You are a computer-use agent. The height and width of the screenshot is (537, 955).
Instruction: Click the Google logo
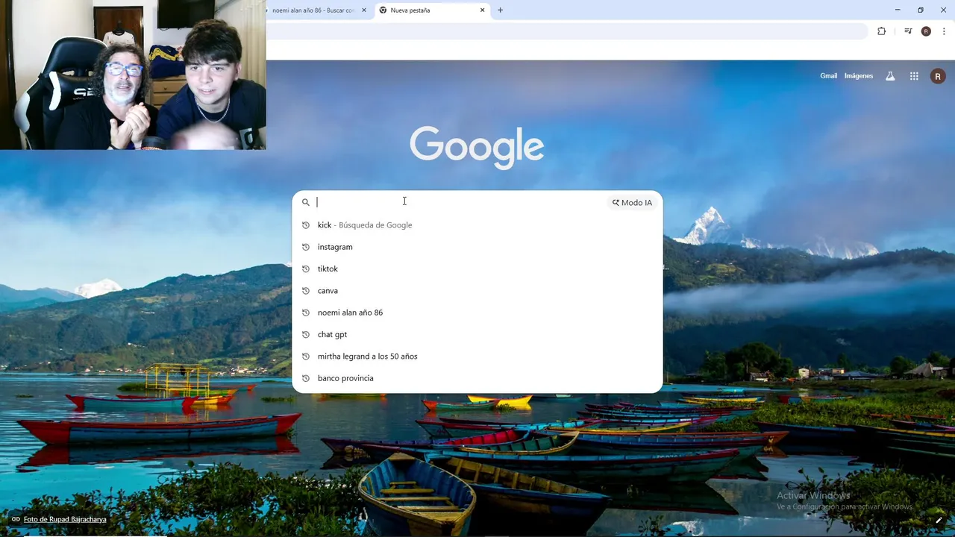point(477,147)
